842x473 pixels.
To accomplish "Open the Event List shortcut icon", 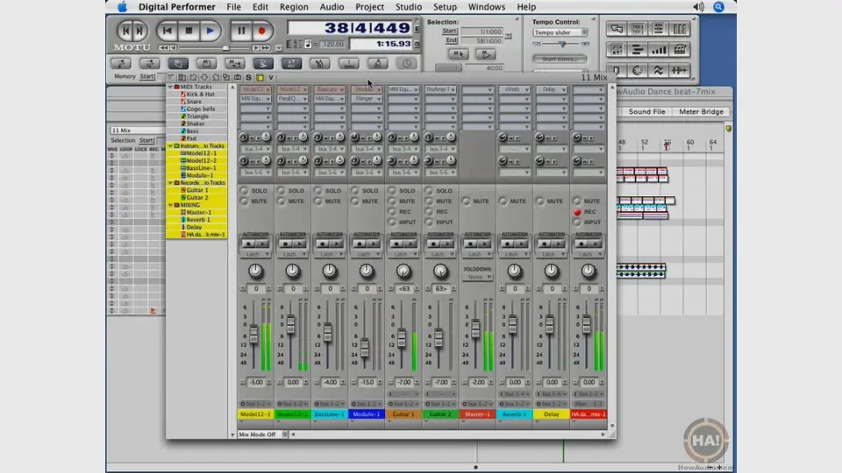I will pos(617,50).
